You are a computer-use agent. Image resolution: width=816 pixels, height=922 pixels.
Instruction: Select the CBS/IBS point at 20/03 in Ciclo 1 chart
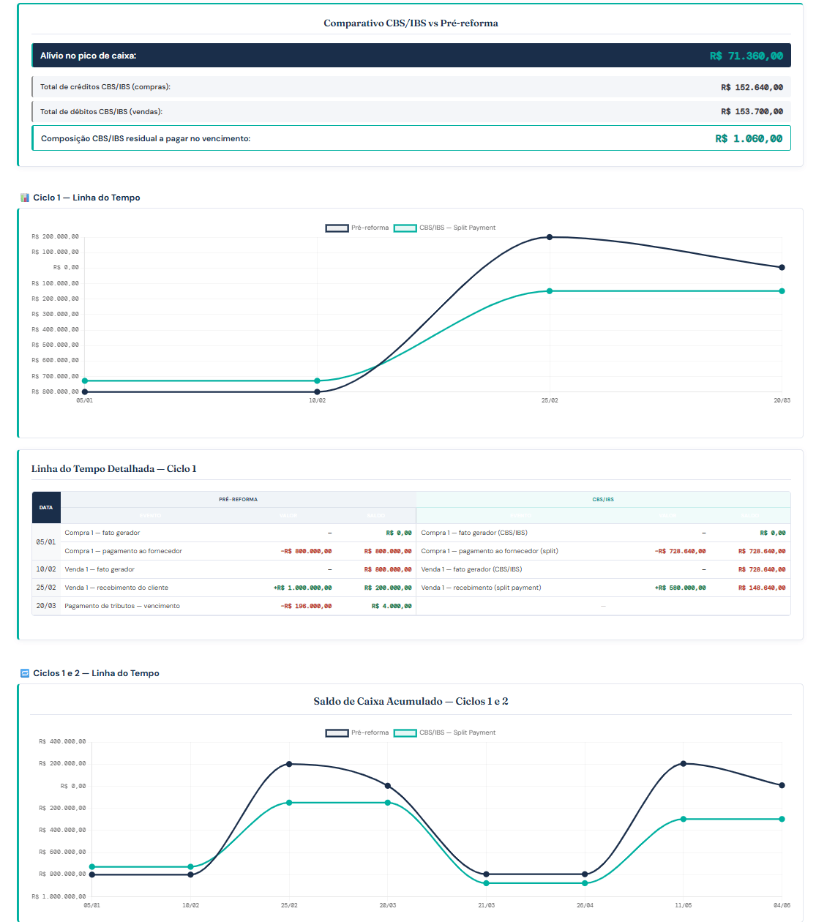point(782,291)
